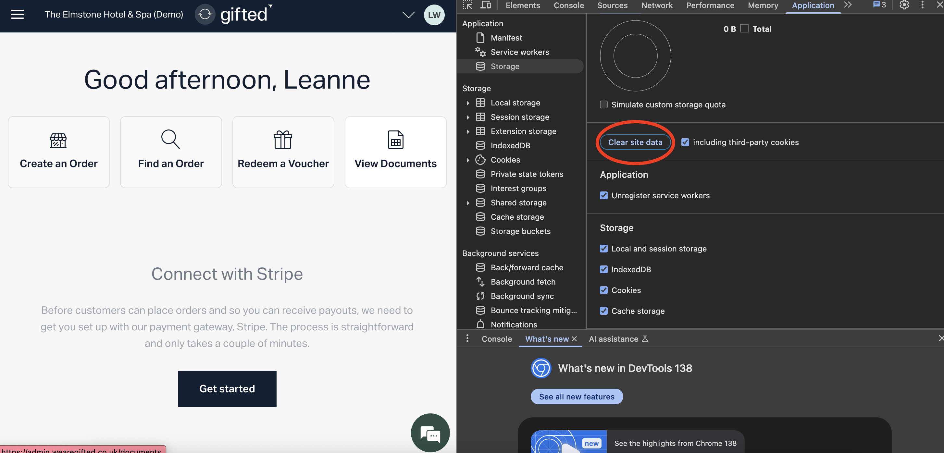Viewport: 944px width, 453px height.
Task: Click the Background fetch arrows icon
Action: point(480,282)
